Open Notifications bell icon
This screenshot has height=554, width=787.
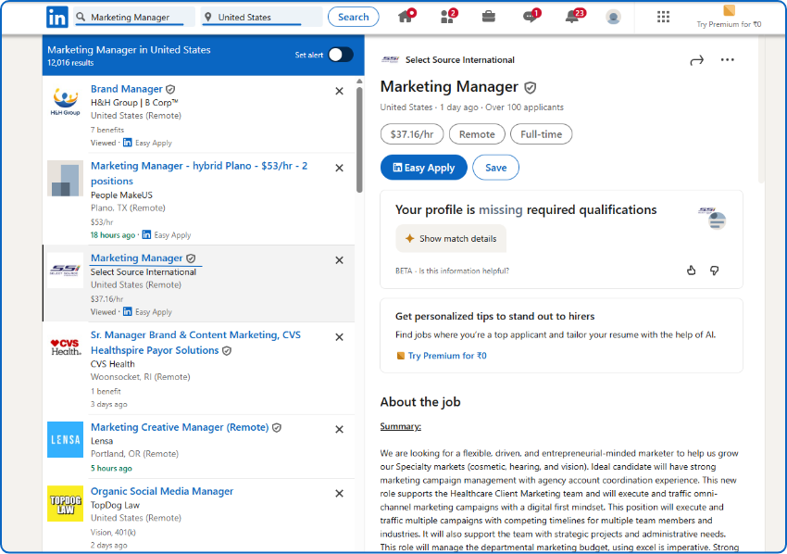(573, 17)
